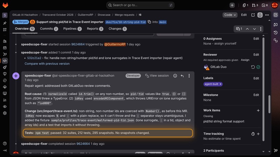280x157 pixels.
Task: Switch to the Pipelines tab
Action: [x=72, y=29]
